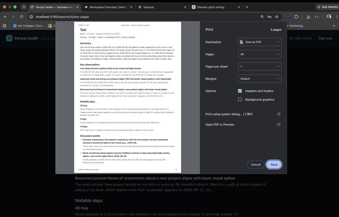This screenshot has height=217, width=339.
Task: Close the Workspace Overview tab
Action: pyautogui.click(x=131, y=7)
